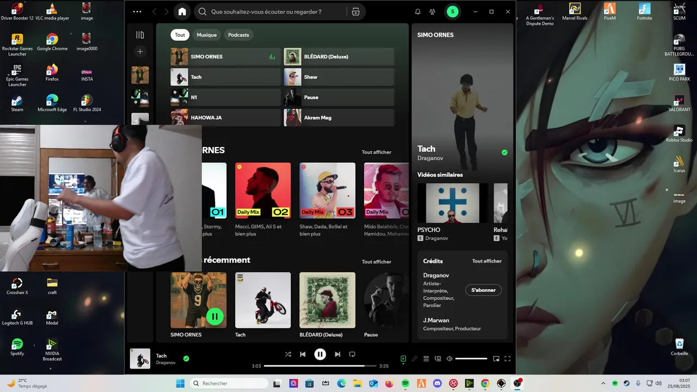Open Akram Mag shortcut tile
The height and width of the screenshot is (392, 697).
pyautogui.click(x=339, y=118)
